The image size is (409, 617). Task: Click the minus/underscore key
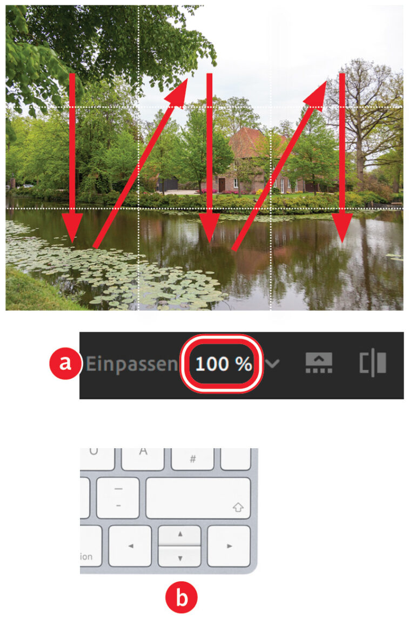[118, 498]
